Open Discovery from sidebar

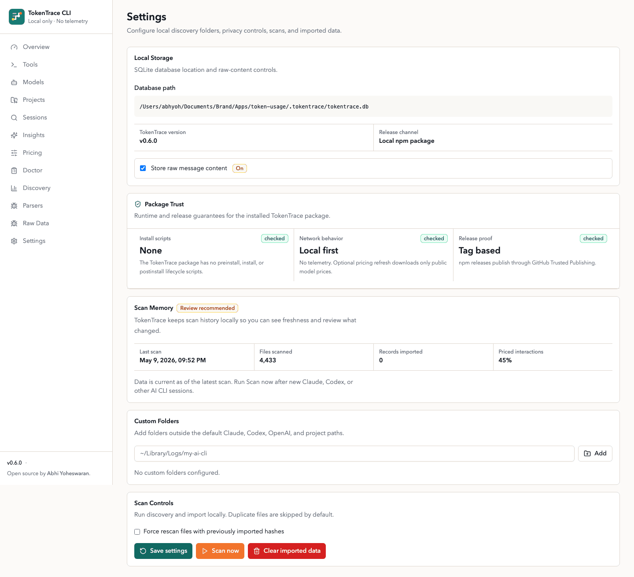pos(56,188)
